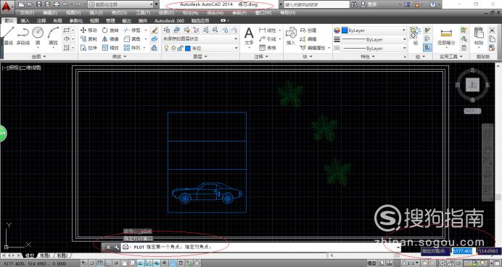Open the ByLayer color dropdown
The width and height of the screenshot is (502, 267).
(374, 30)
